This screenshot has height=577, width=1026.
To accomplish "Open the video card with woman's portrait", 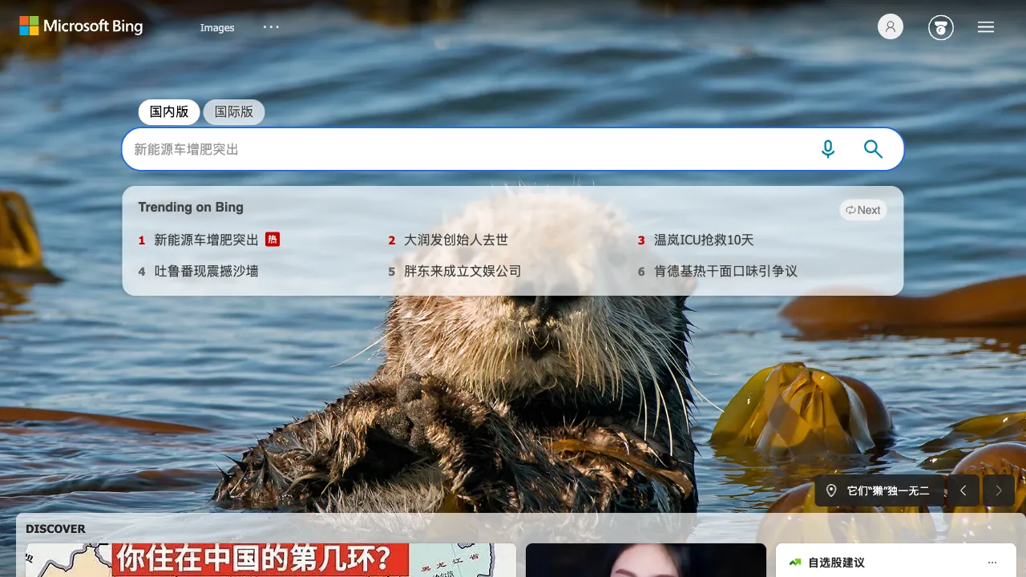I will pos(646,560).
